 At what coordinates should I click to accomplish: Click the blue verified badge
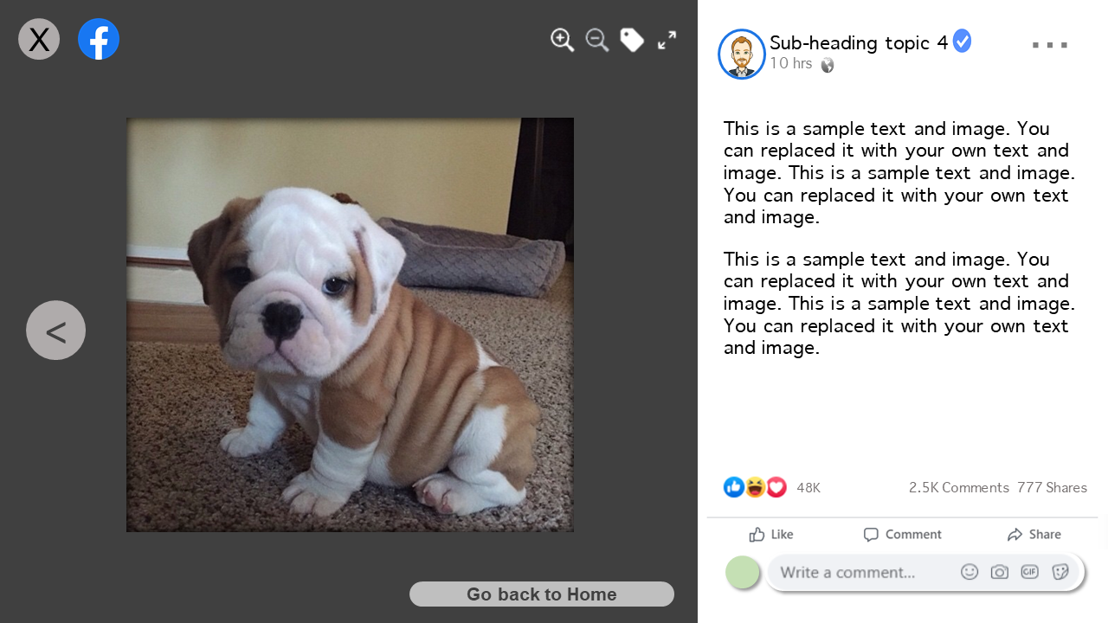[x=962, y=41]
